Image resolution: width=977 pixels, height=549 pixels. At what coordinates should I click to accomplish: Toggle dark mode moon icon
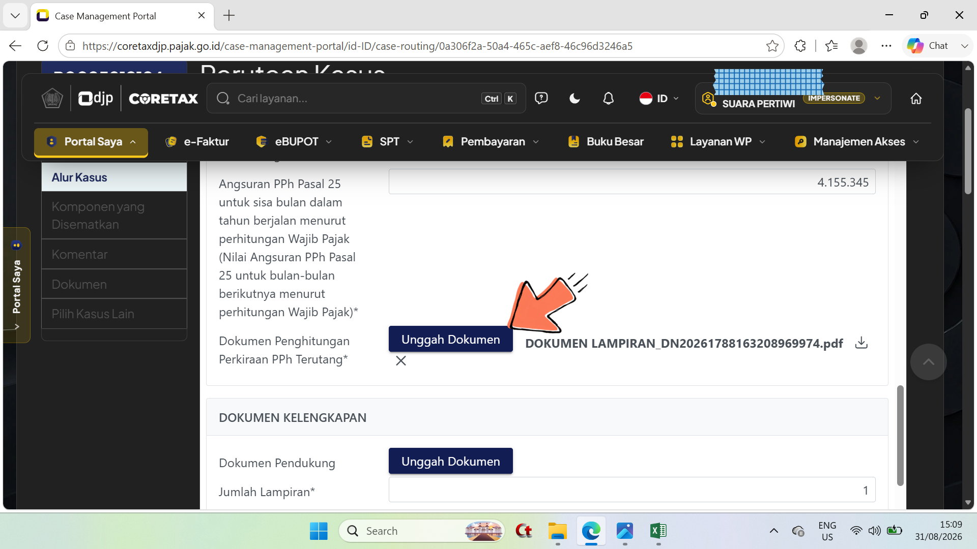click(574, 99)
